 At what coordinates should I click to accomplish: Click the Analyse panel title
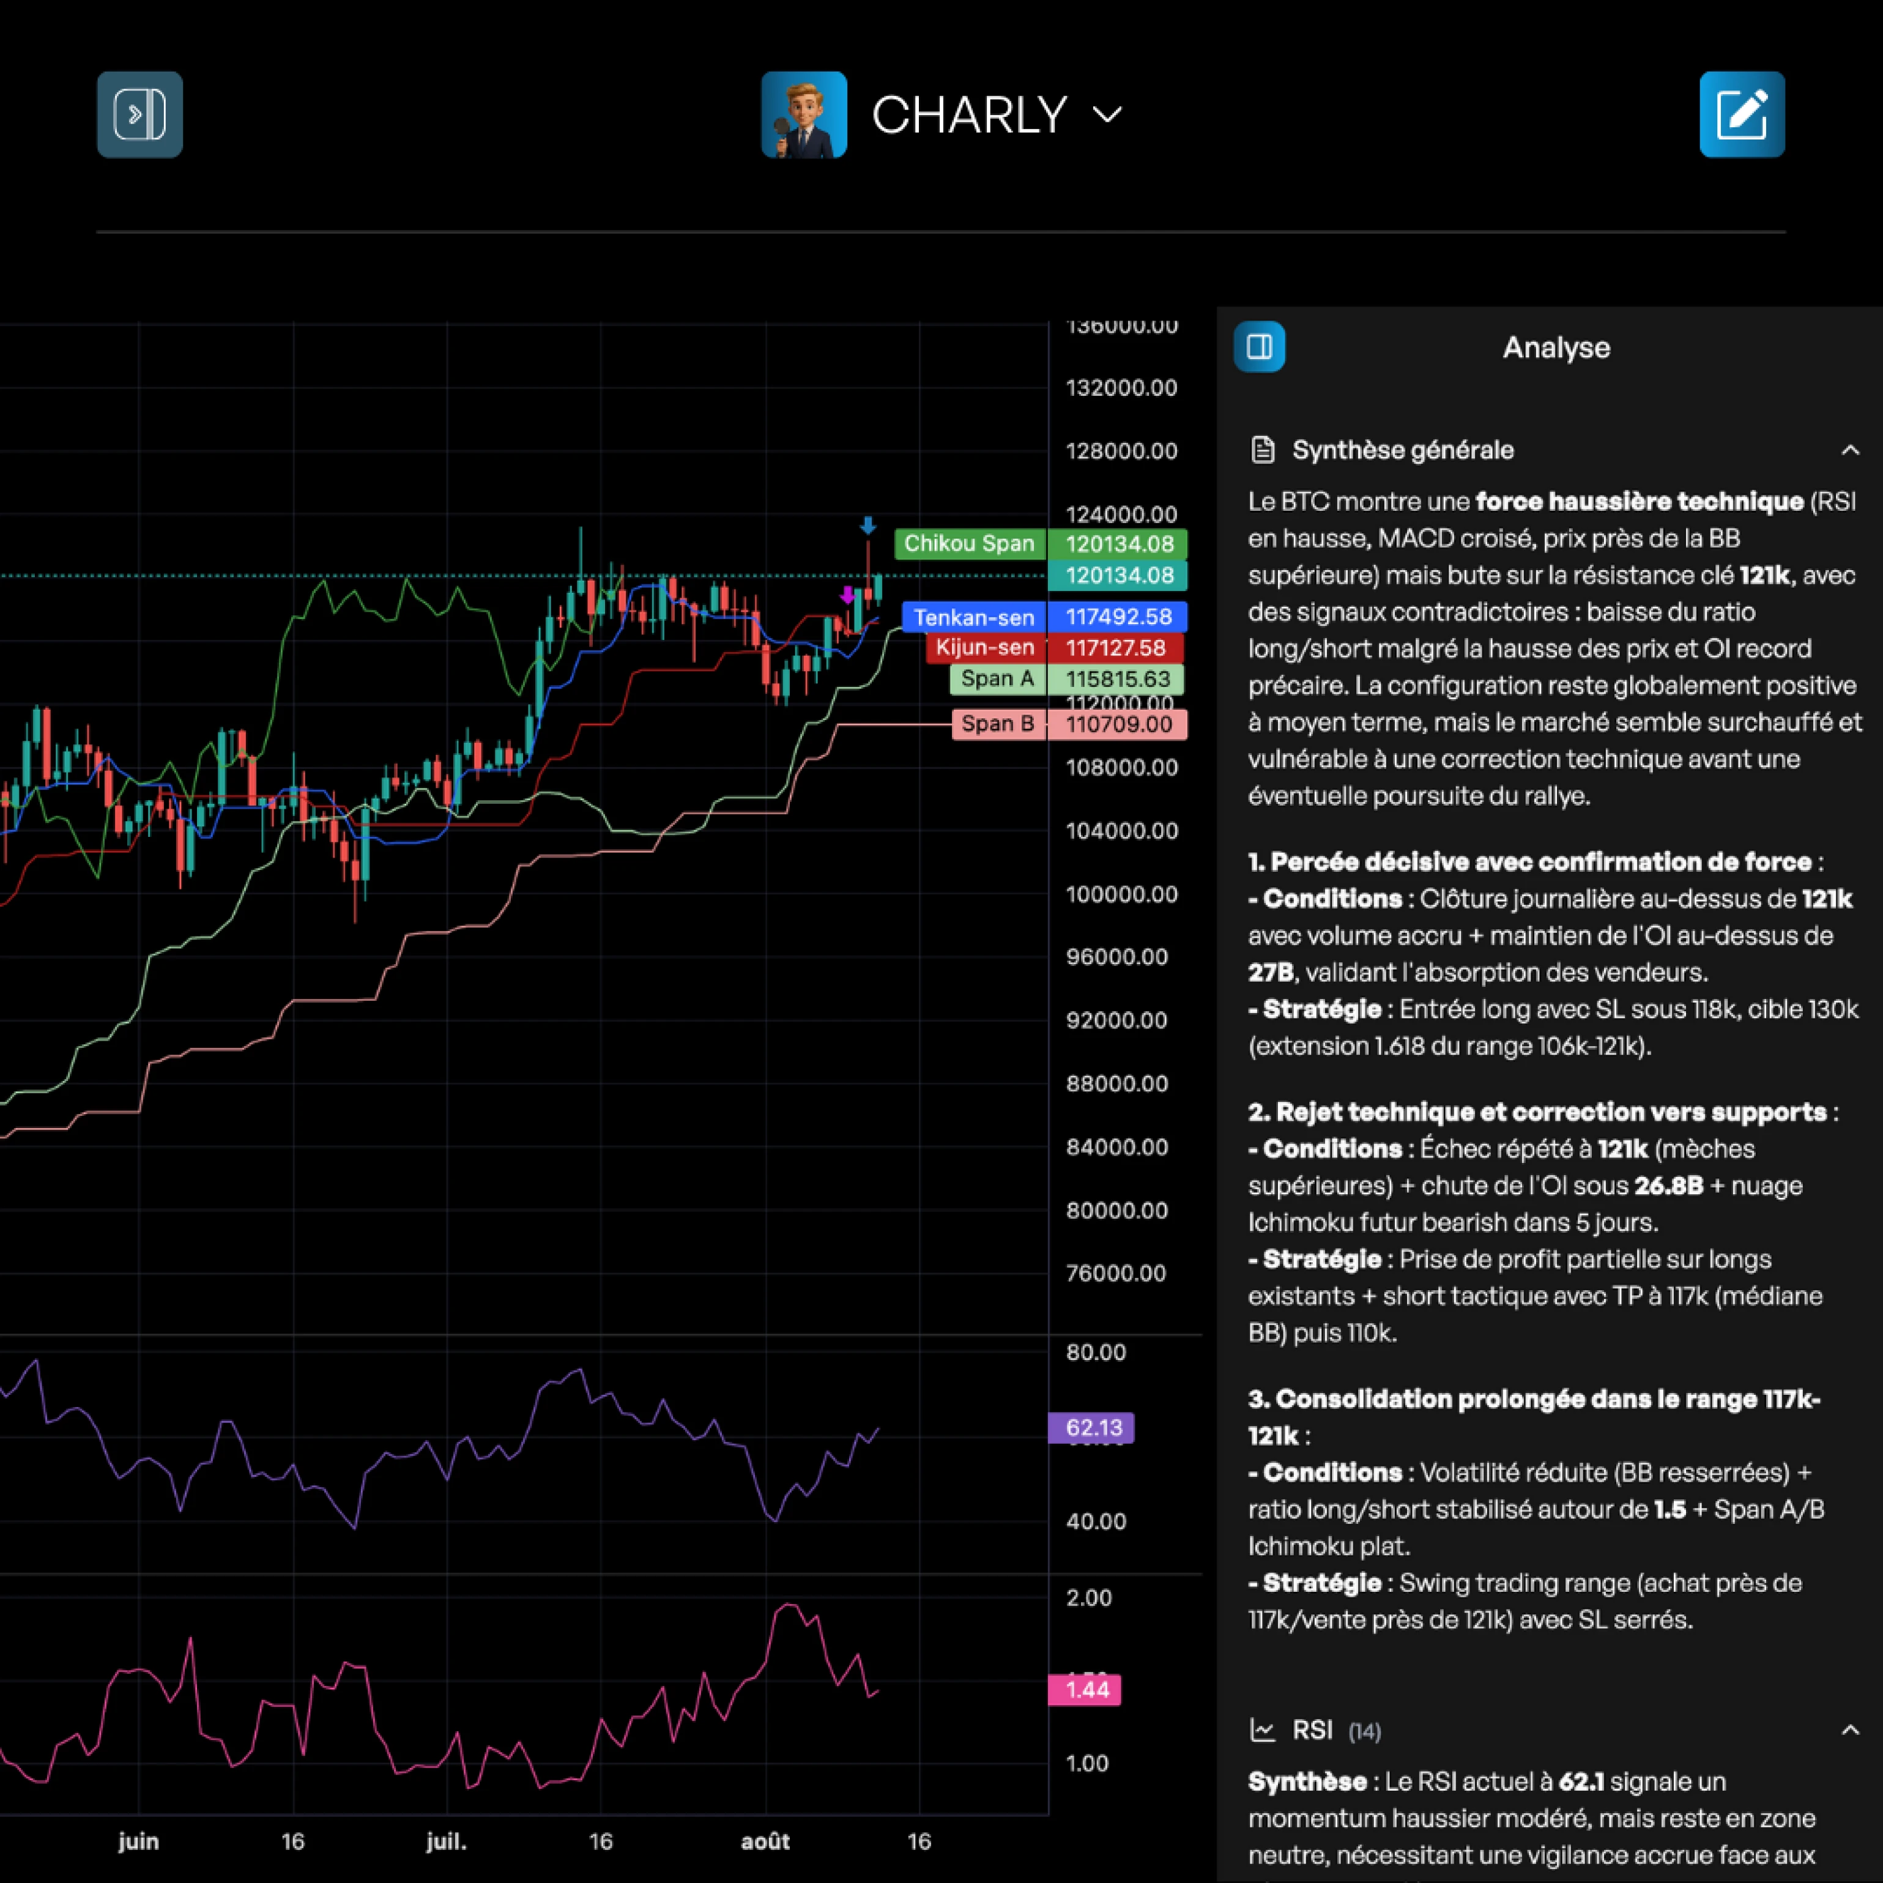tap(1556, 348)
